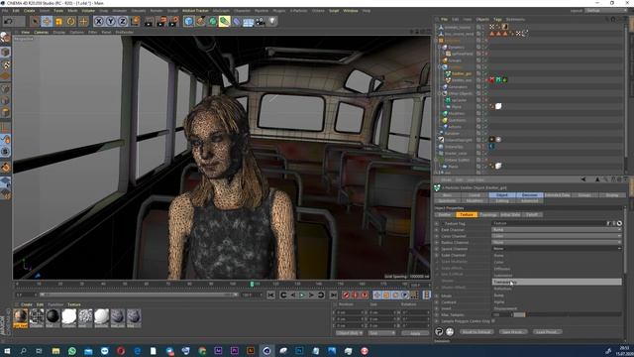Open the dropdown showing None above the list
Viewport: 634px width, 357px height.
pos(557,249)
